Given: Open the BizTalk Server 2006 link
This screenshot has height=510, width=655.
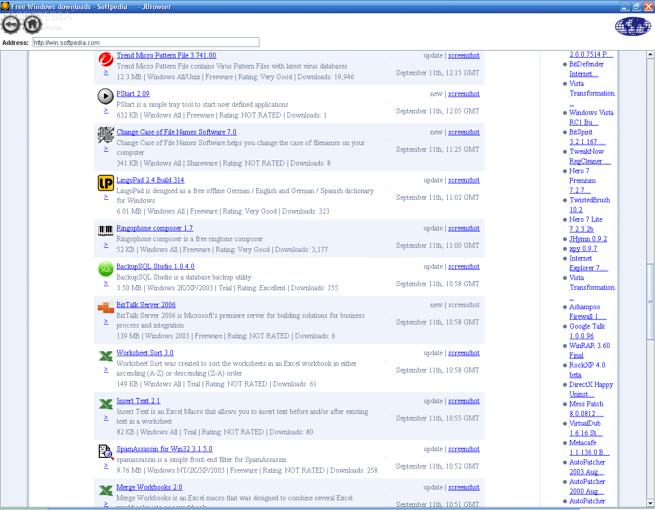Looking at the screenshot, I should coord(146,305).
